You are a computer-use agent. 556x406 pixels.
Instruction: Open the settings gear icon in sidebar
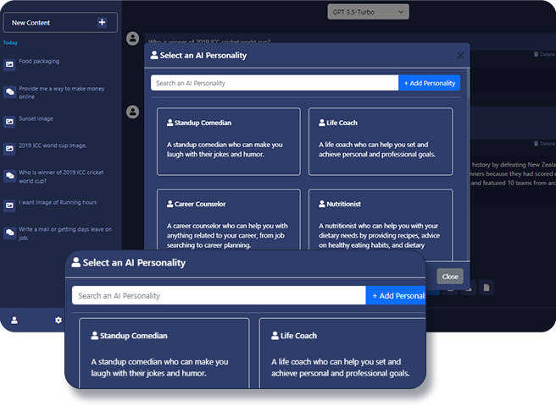point(58,321)
